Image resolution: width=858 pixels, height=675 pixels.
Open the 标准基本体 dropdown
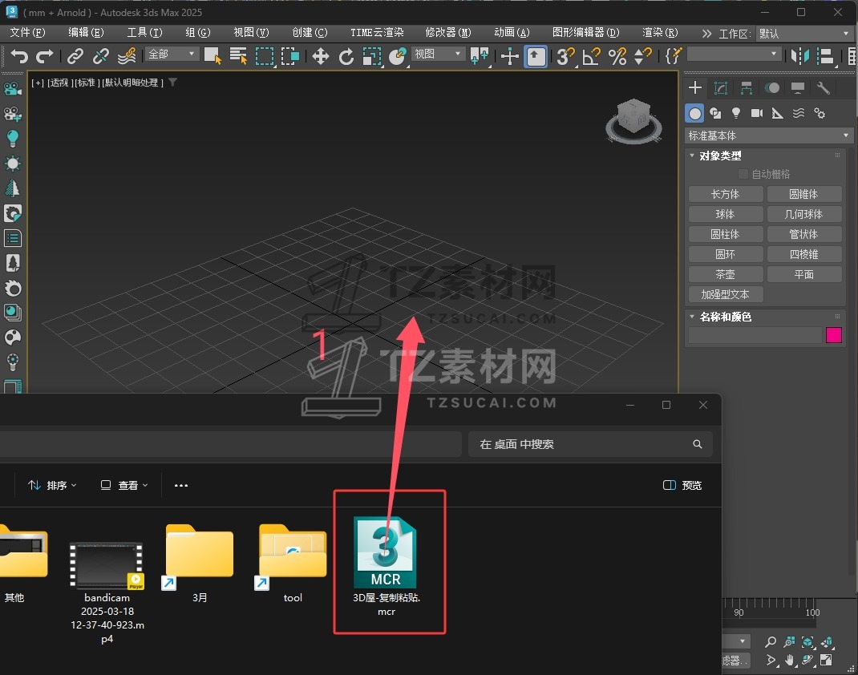[x=768, y=135]
